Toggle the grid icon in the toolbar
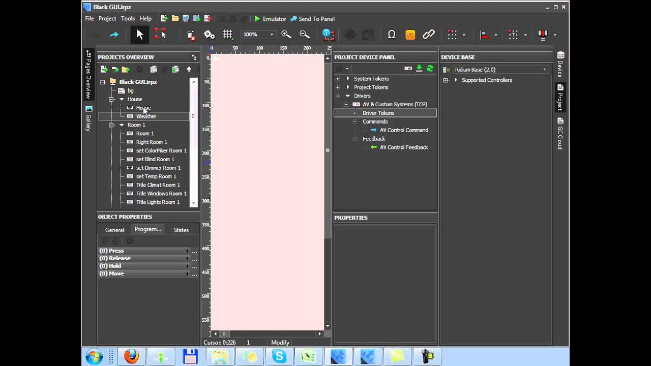This screenshot has height=366, width=651. [227, 35]
